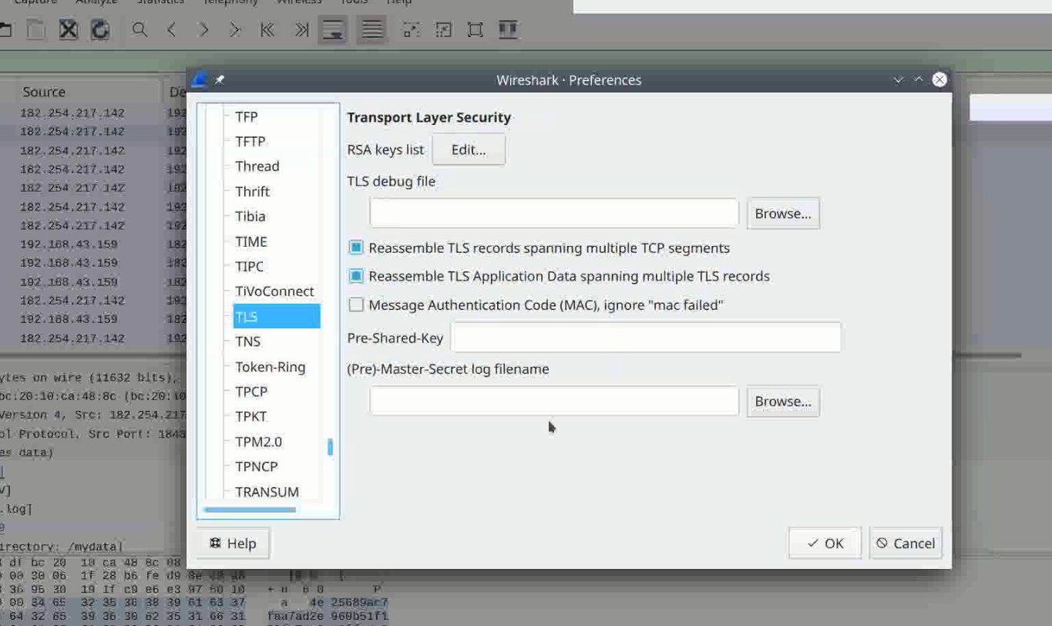Click pin icon in Preferences title bar
1052x626 pixels.
pos(220,79)
